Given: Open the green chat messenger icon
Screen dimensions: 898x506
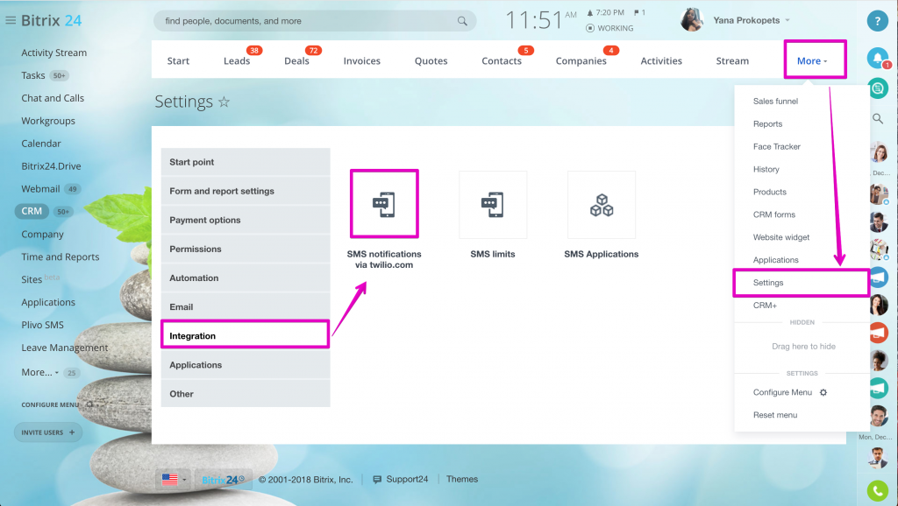Looking at the screenshot, I should coord(878,88).
